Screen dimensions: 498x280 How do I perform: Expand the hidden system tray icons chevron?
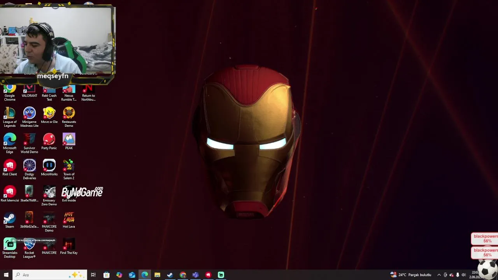coord(439,275)
